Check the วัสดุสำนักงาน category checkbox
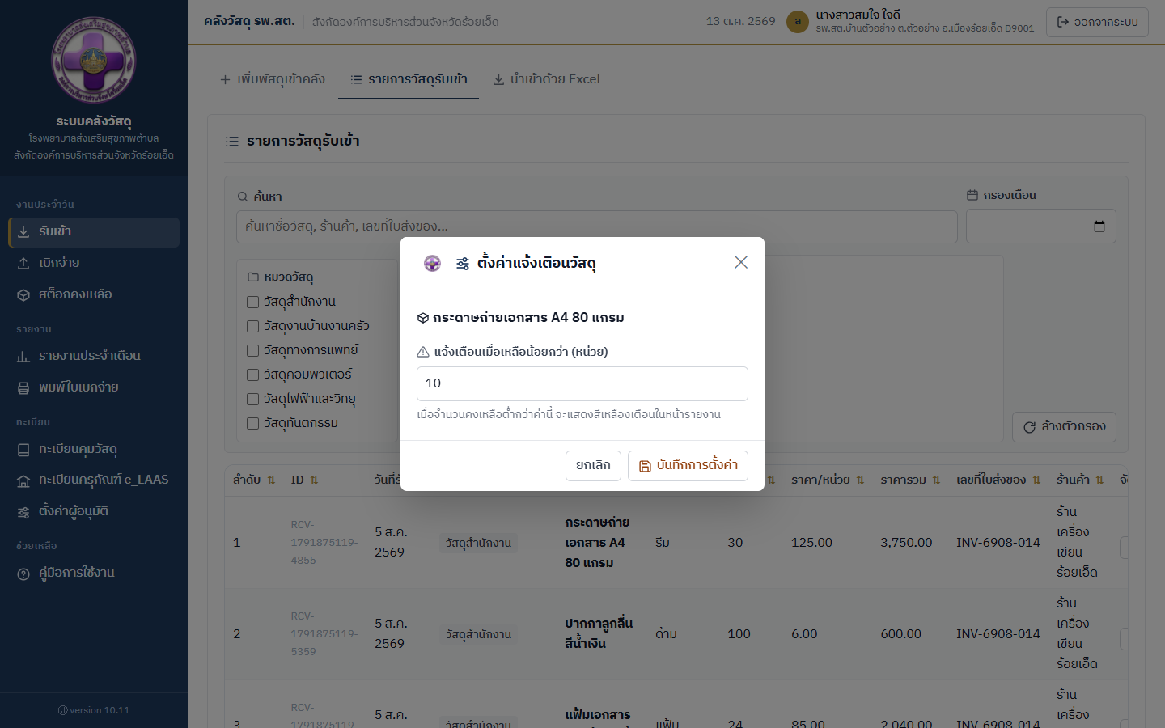 [252, 302]
